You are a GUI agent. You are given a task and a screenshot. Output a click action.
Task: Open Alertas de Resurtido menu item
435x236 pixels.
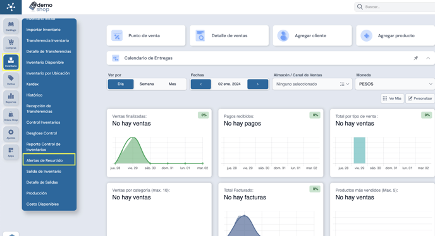tap(49, 160)
